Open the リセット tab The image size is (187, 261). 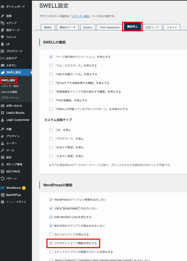[x=172, y=27]
